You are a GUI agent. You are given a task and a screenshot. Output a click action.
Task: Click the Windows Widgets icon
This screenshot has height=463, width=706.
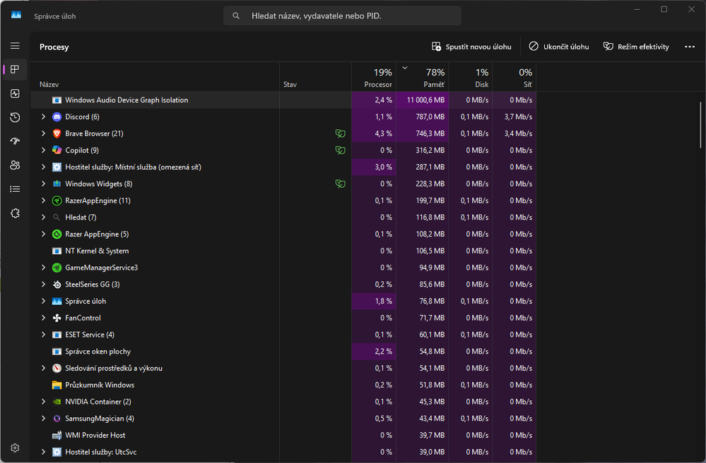tap(57, 184)
